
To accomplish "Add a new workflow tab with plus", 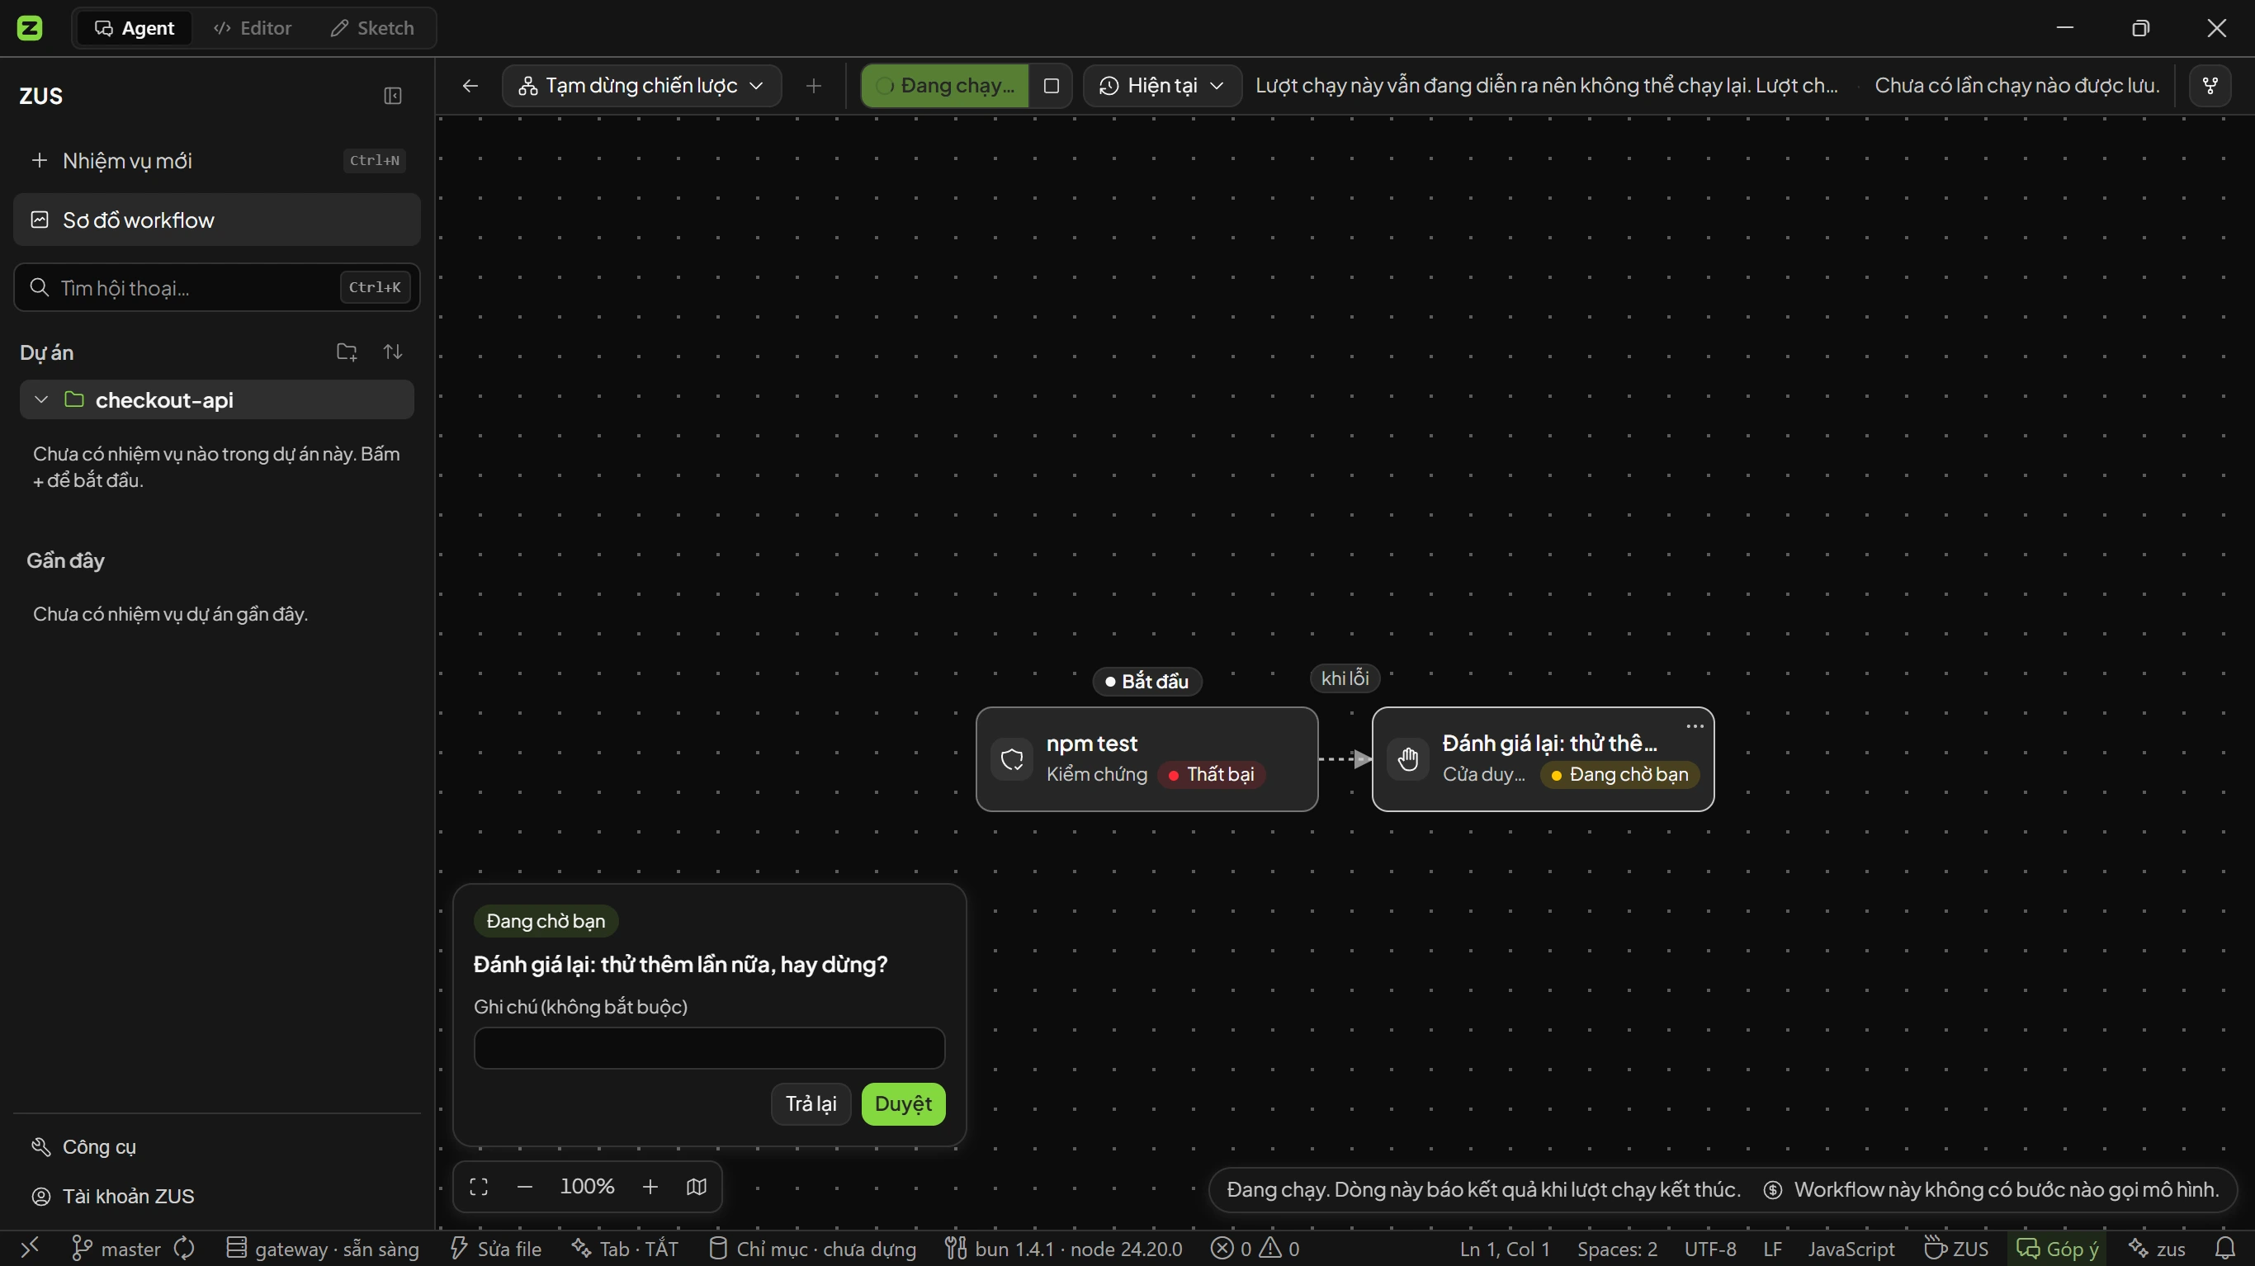I will tap(813, 86).
